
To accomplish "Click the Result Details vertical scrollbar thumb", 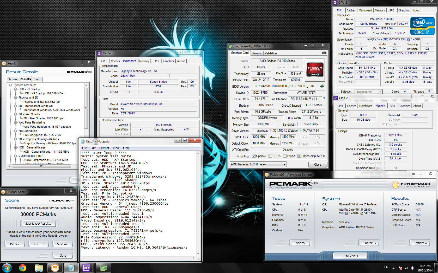I will (x=86, y=108).
